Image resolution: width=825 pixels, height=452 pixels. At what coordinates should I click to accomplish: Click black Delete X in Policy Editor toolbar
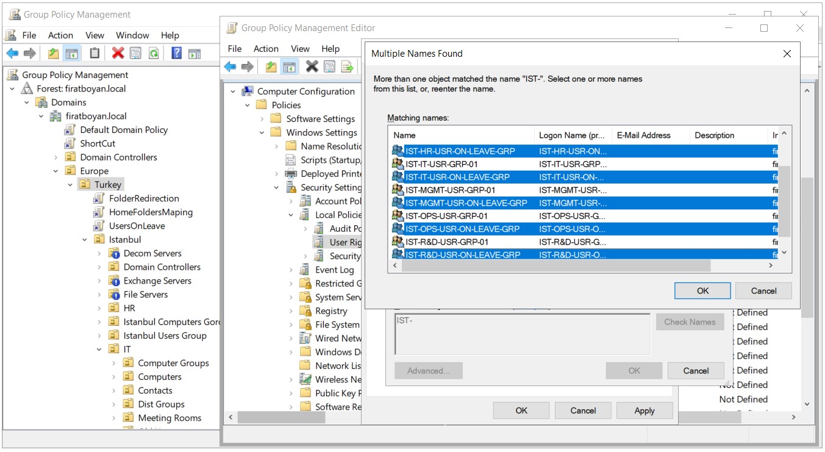(x=312, y=66)
